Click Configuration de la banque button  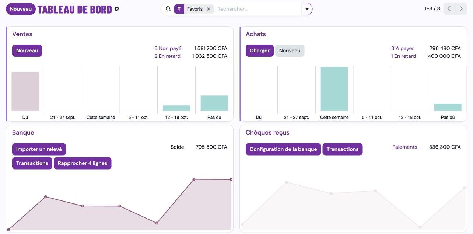283,149
